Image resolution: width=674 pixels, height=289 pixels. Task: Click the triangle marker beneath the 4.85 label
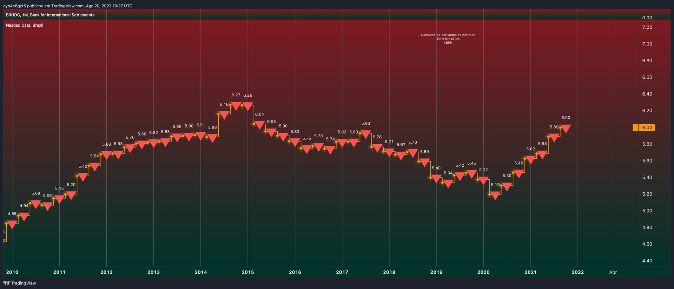coord(12,225)
